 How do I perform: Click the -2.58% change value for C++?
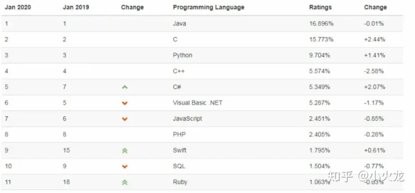[x=374, y=71]
